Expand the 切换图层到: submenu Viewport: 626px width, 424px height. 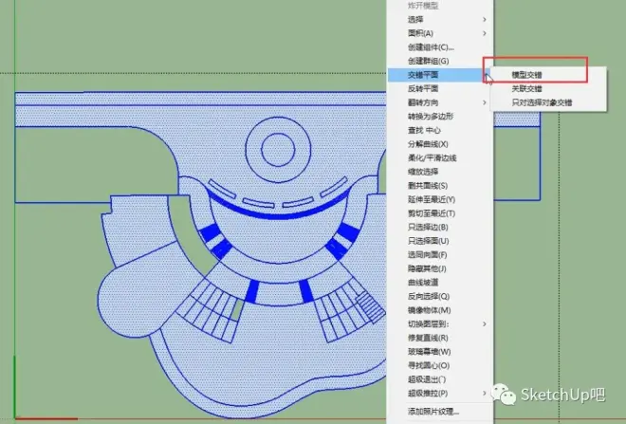click(440, 323)
